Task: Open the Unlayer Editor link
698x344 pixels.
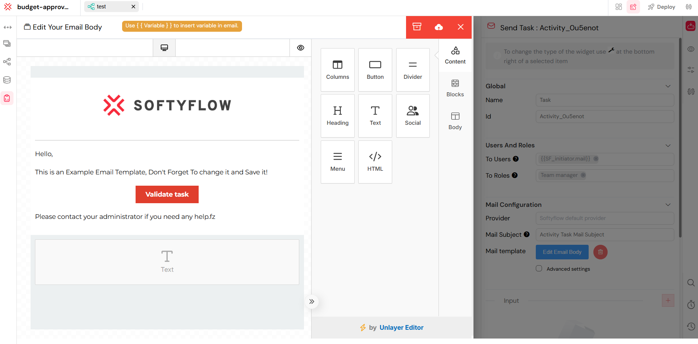Action: point(401,328)
